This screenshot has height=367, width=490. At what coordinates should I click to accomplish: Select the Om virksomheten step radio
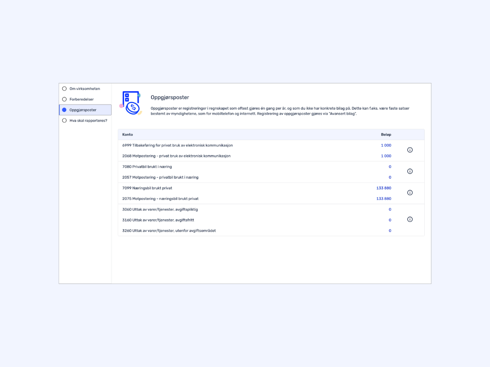coord(64,89)
